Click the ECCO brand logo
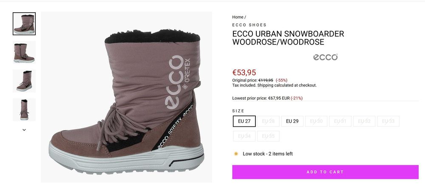The width and height of the screenshot is (425, 187). (325, 57)
